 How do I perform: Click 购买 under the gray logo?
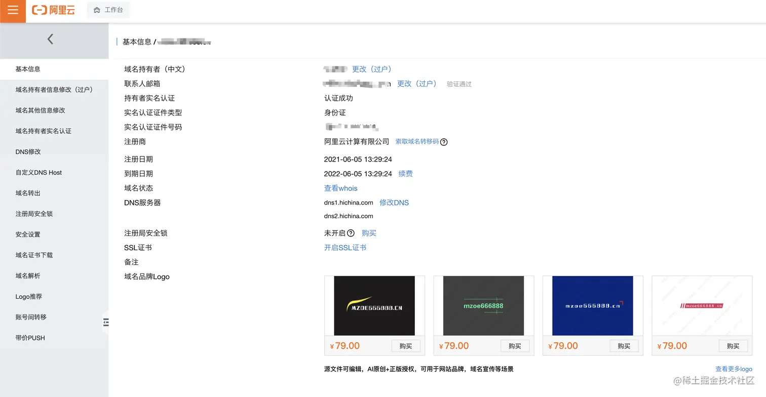tap(515, 346)
